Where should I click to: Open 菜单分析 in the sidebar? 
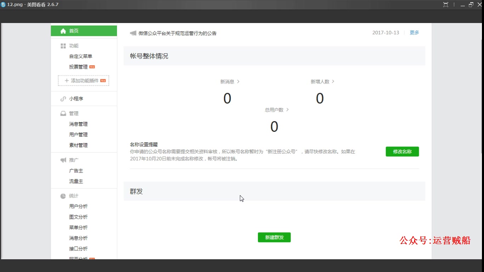pos(78,228)
